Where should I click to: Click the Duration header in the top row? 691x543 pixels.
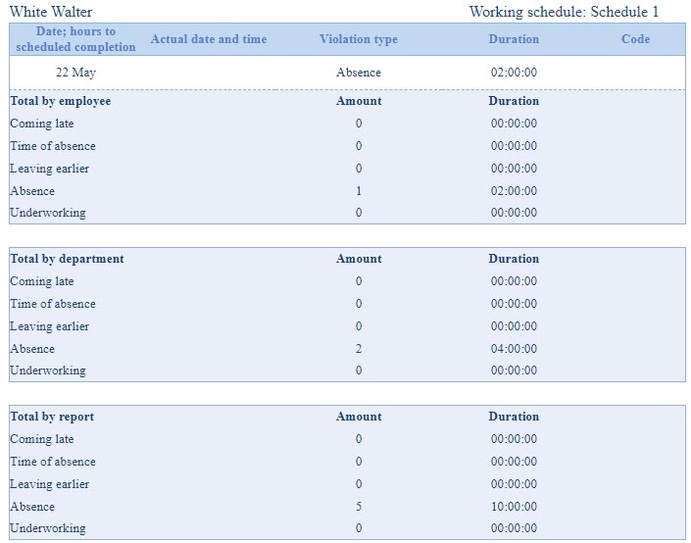tap(514, 39)
